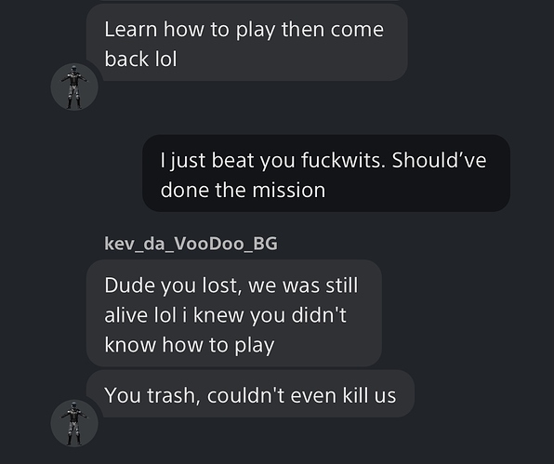Click the word "Should've" in the sent message
The width and height of the screenshot is (554, 464).
[x=439, y=160]
